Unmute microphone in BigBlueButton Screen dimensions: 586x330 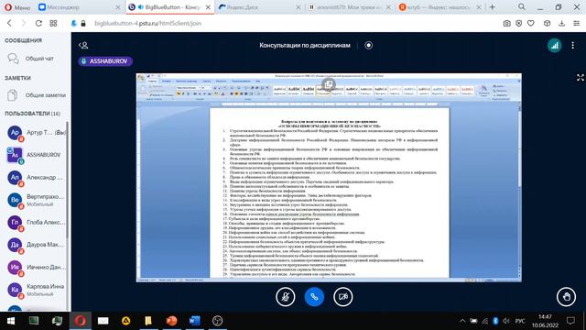[285, 297]
